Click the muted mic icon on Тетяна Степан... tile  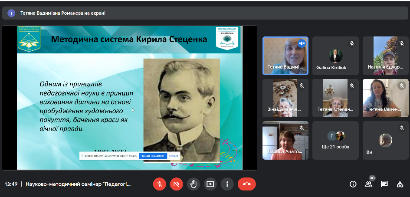tap(352, 85)
